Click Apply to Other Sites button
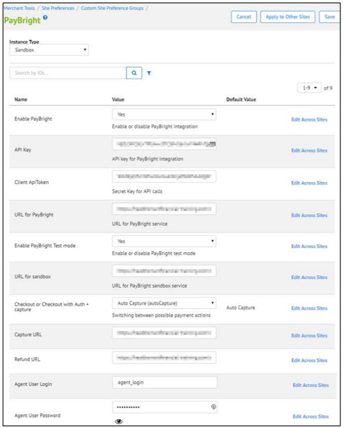 pyautogui.click(x=287, y=17)
